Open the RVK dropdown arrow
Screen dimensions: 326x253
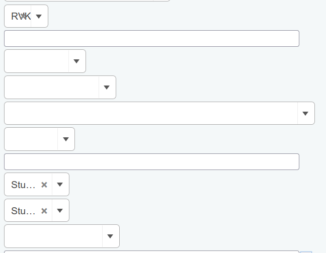tap(39, 17)
